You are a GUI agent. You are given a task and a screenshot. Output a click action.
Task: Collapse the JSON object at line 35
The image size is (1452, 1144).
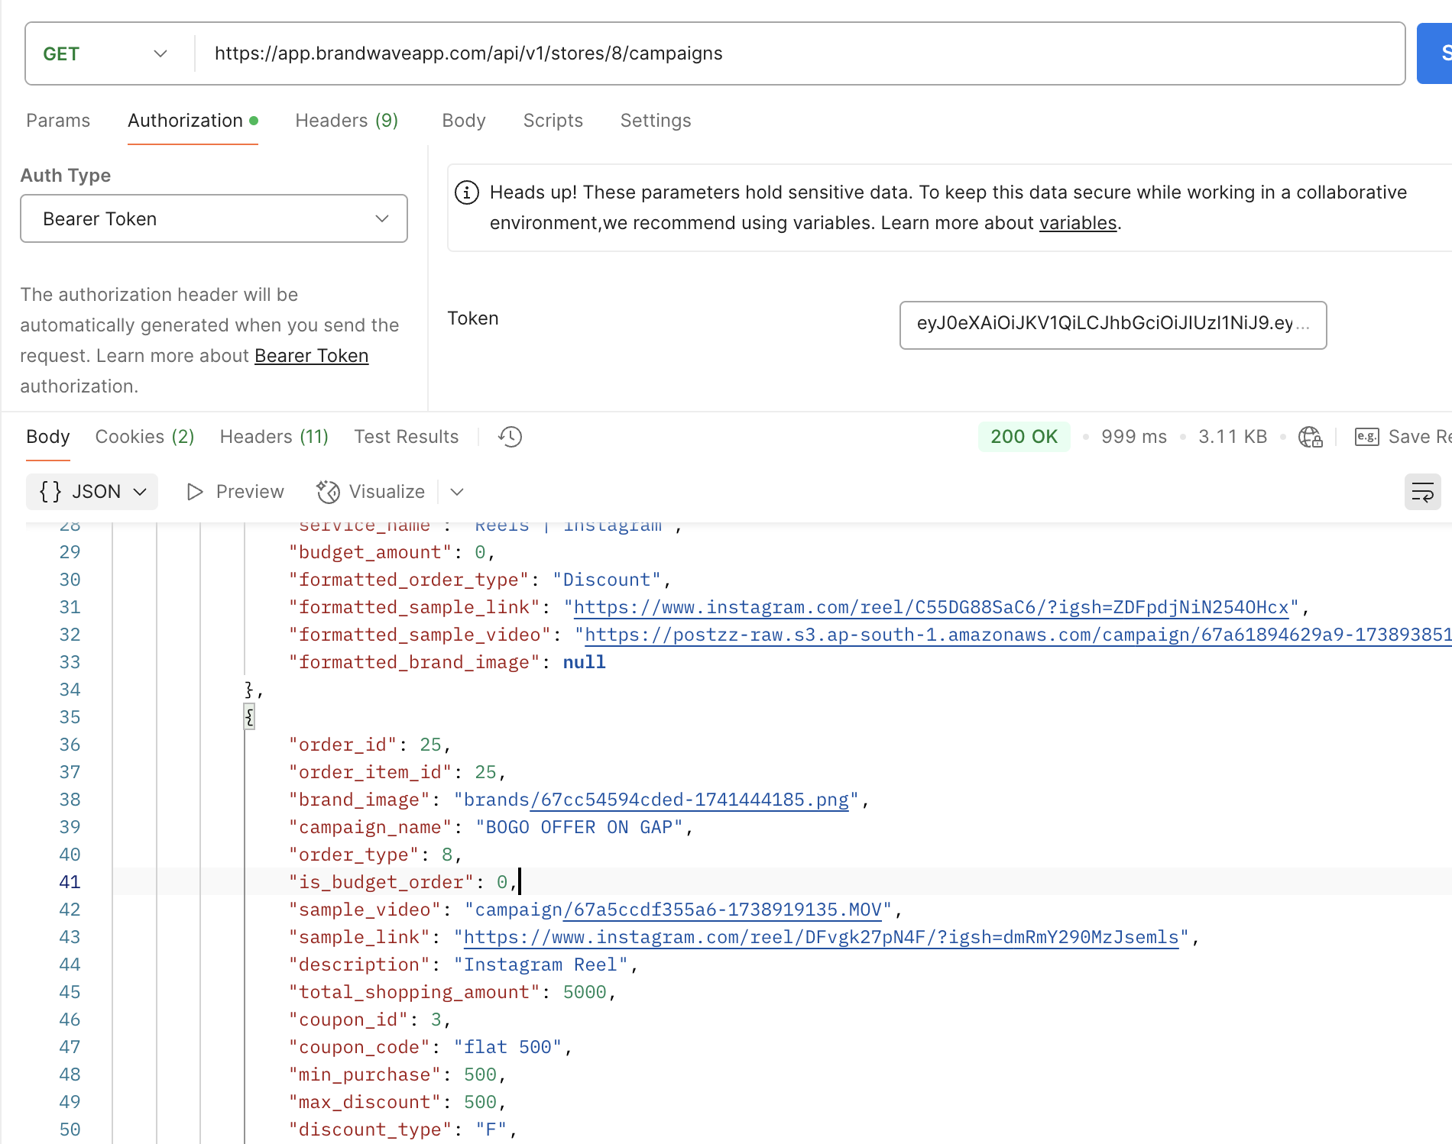249,716
